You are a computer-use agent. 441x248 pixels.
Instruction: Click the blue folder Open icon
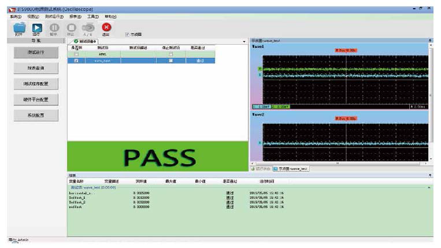click(x=19, y=28)
